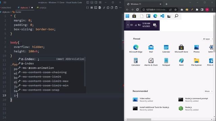Open a new browser tab
This screenshot has width=216, height=121.
[166, 4]
